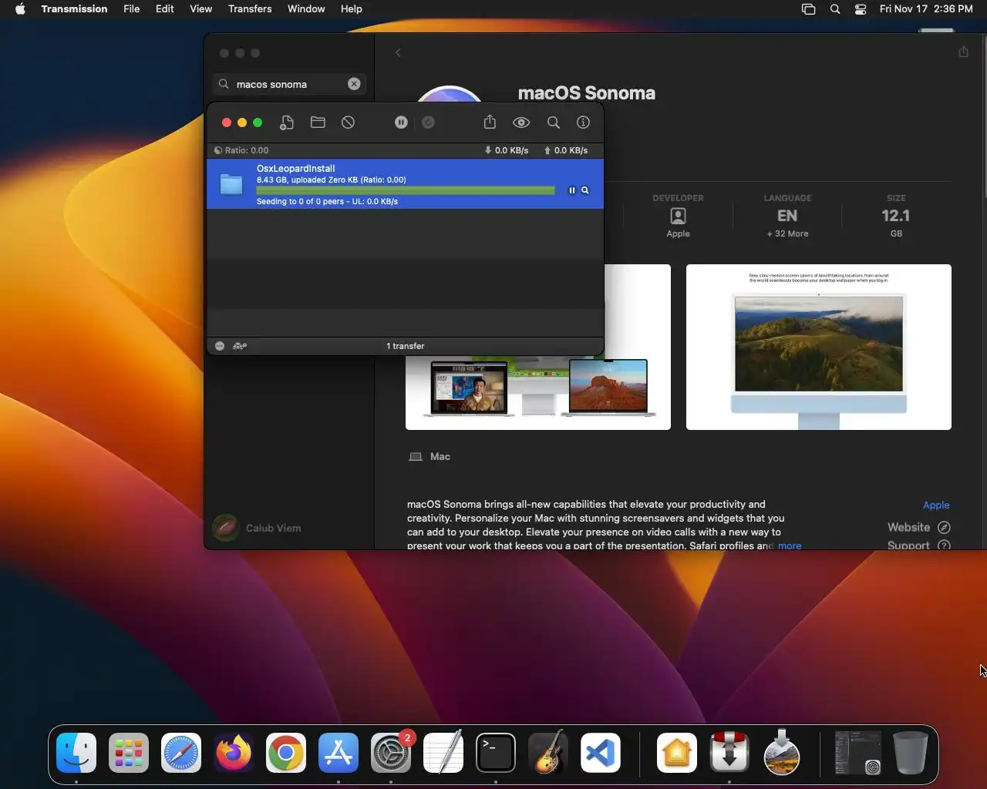Pause the OsxLeopardInstall transfer
The image size is (987, 789).
pos(571,190)
